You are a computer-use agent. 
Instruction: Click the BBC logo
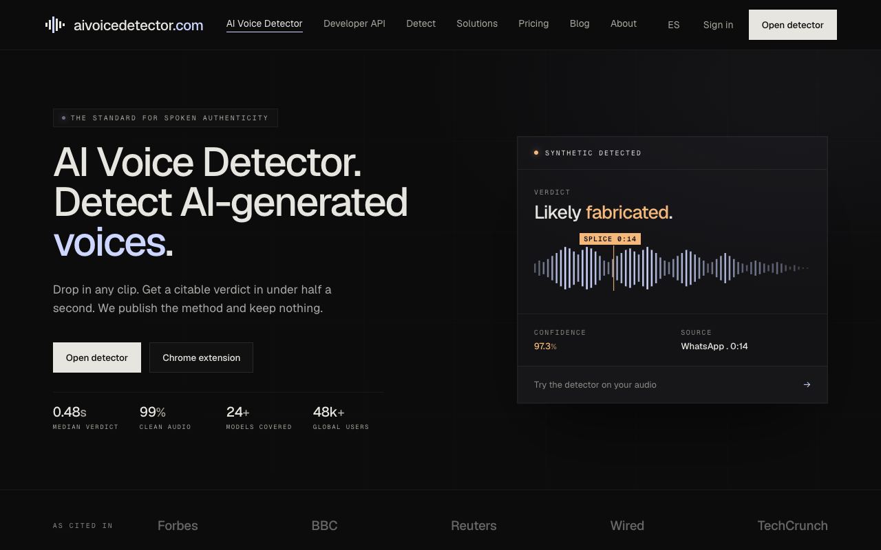pos(324,526)
